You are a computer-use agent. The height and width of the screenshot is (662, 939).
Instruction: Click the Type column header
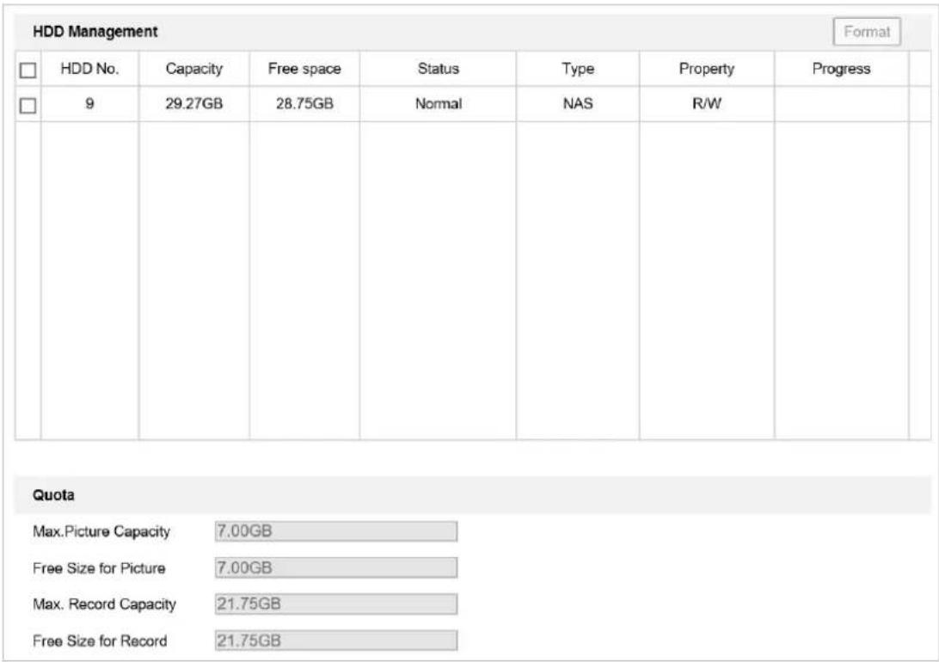coord(578,69)
